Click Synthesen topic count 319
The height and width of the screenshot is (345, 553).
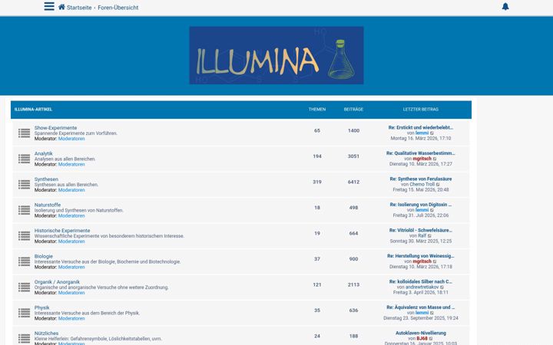317,182
